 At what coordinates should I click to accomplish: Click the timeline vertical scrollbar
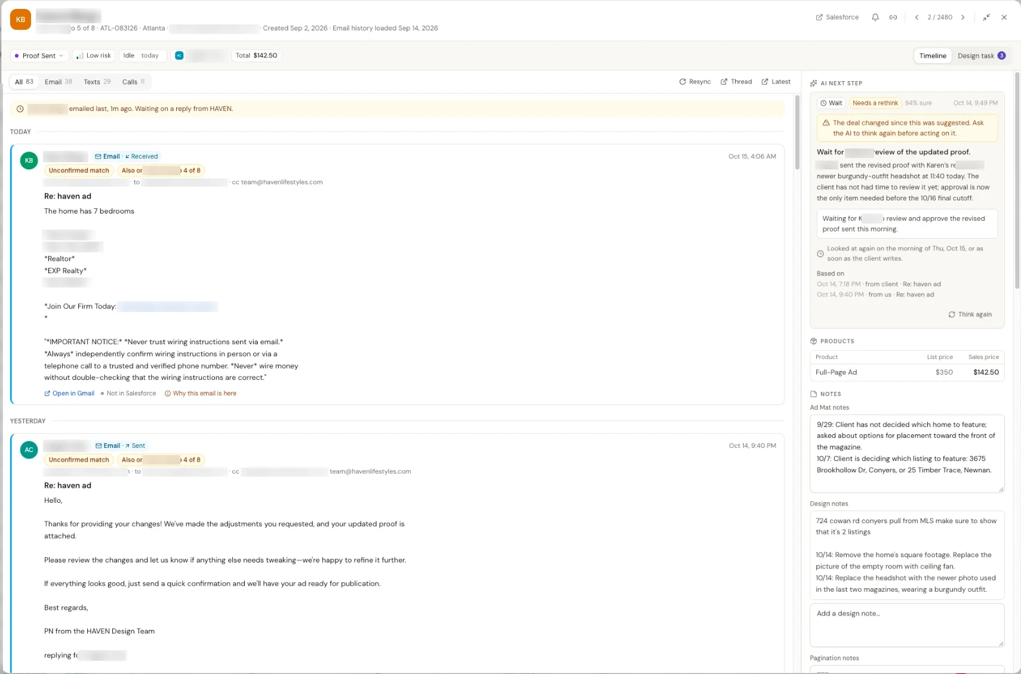pyautogui.click(x=797, y=131)
